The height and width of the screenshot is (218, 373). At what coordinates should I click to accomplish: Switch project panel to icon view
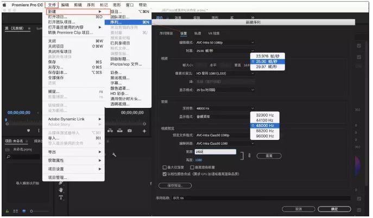[x=24, y=211]
